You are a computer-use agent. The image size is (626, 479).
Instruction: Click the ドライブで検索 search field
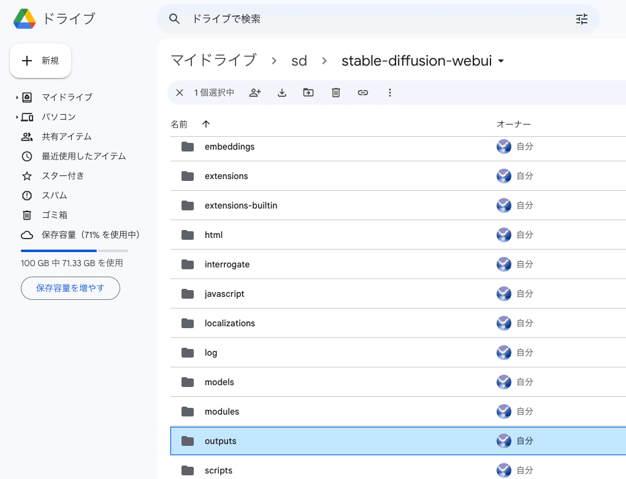pos(368,19)
